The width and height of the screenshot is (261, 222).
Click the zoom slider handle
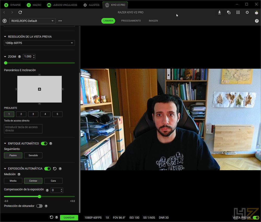pos(6,63)
